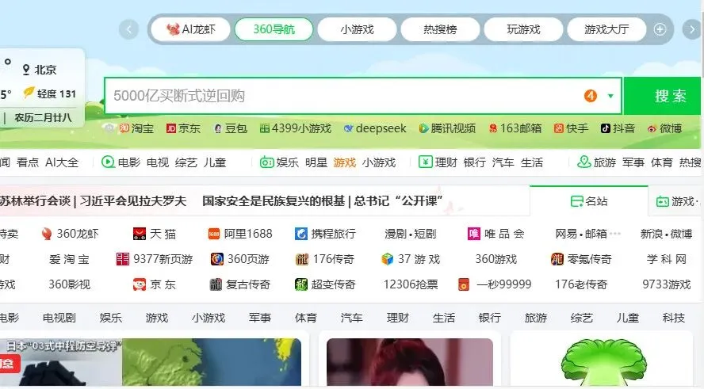Open 腾讯视频 shortcut

pyautogui.click(x=447, y=129)
